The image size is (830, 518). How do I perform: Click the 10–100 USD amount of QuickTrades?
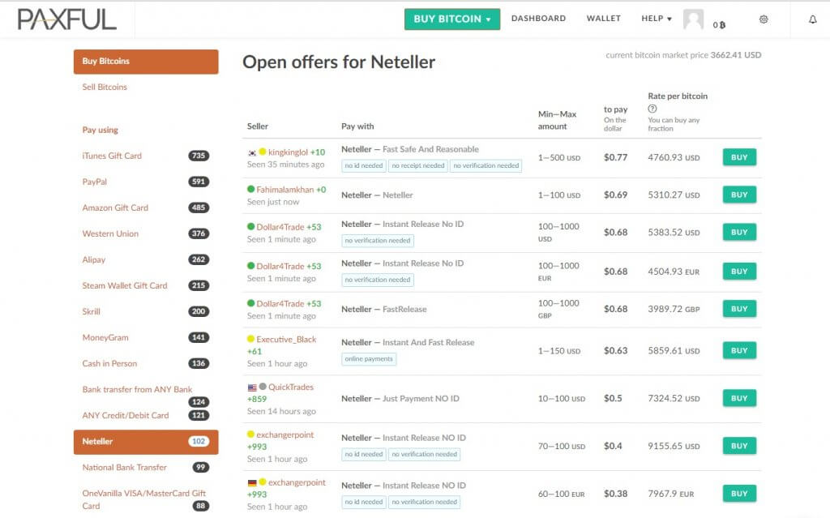[x=562, y=398]
